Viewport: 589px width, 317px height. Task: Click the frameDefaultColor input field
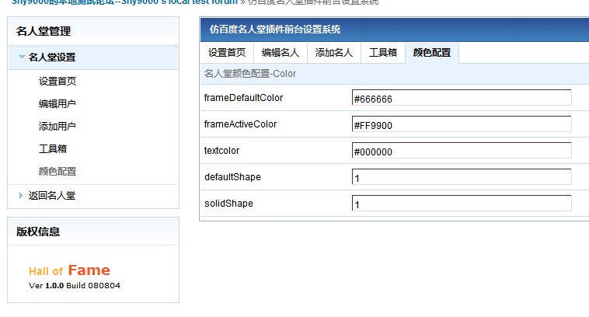[462, 98]
